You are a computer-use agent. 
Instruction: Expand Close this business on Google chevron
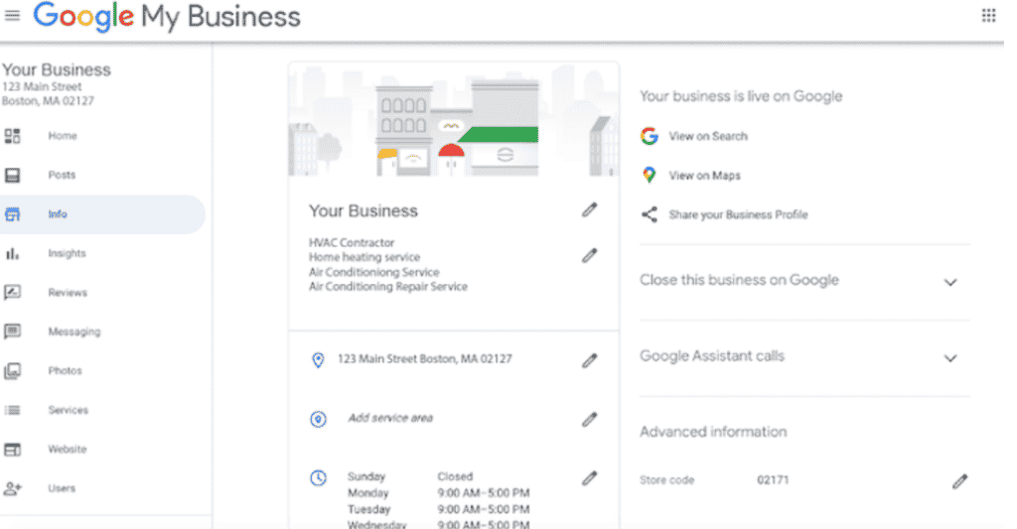(x=950, y=282)
